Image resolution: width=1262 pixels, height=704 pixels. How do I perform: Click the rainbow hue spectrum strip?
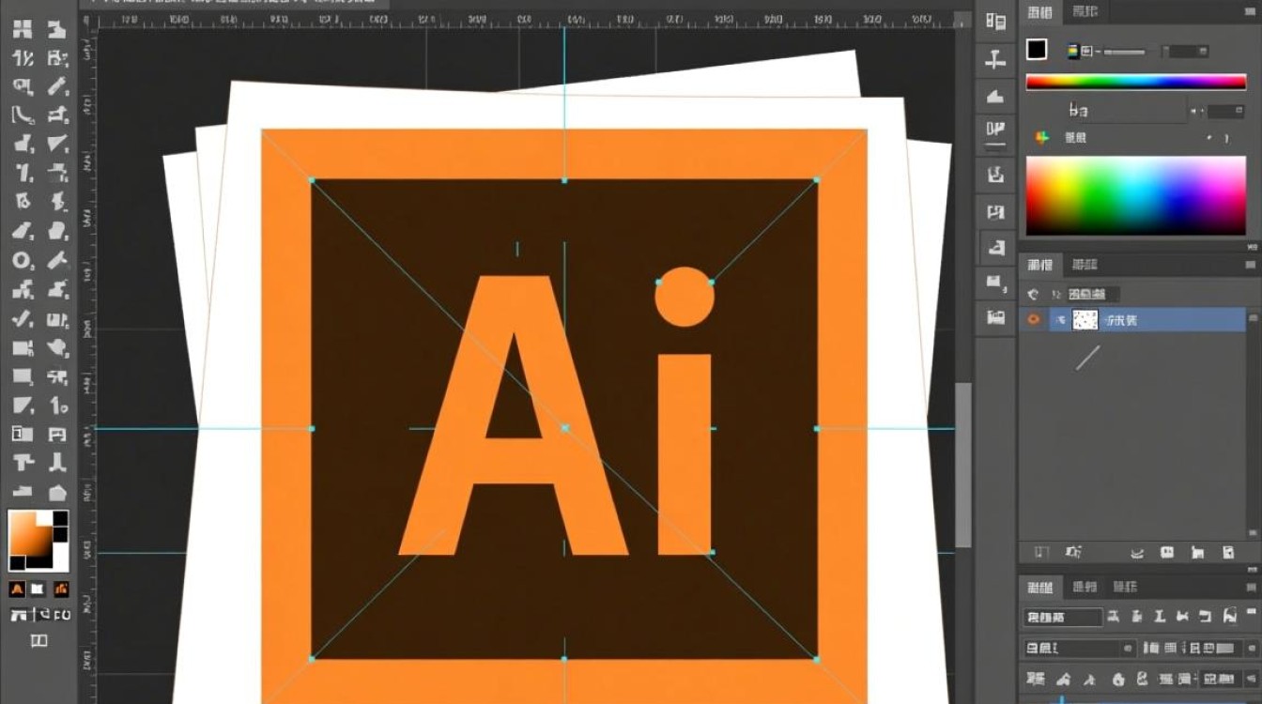tap(1135, 83)
